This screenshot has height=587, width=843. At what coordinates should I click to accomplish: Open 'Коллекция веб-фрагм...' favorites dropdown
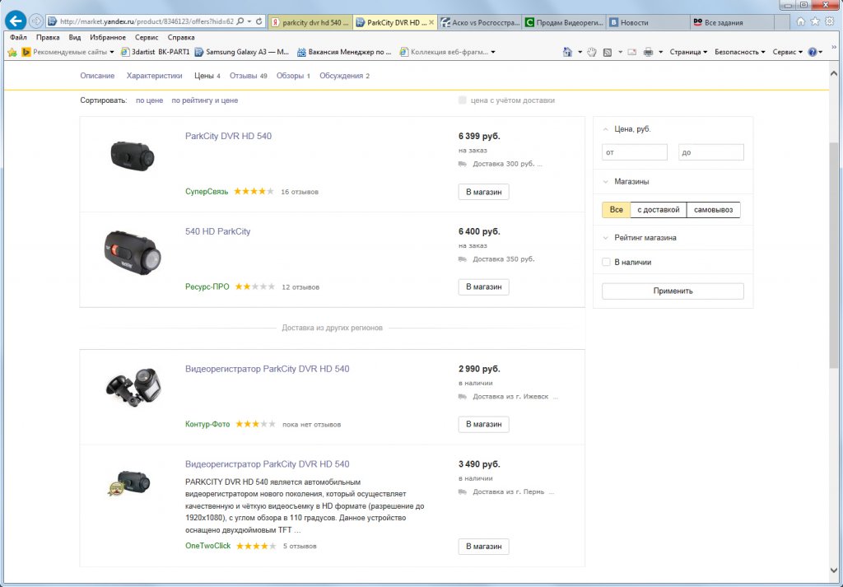pos(447,52)
